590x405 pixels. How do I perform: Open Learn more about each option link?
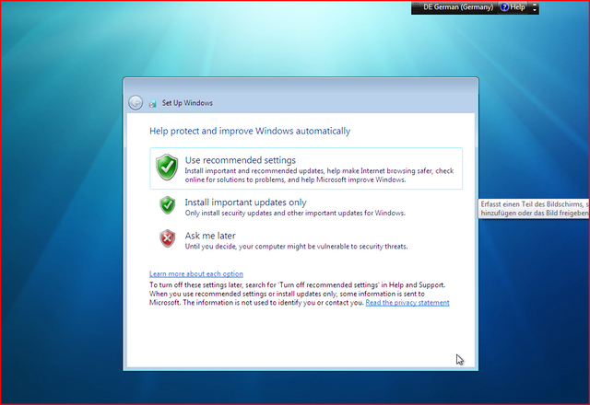[x=196, y=274]
